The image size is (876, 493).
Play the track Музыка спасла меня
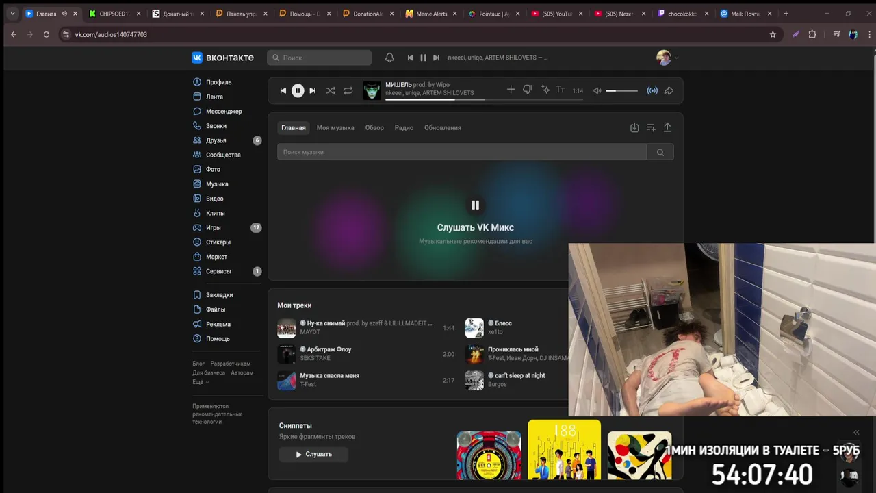click(365, 380)
